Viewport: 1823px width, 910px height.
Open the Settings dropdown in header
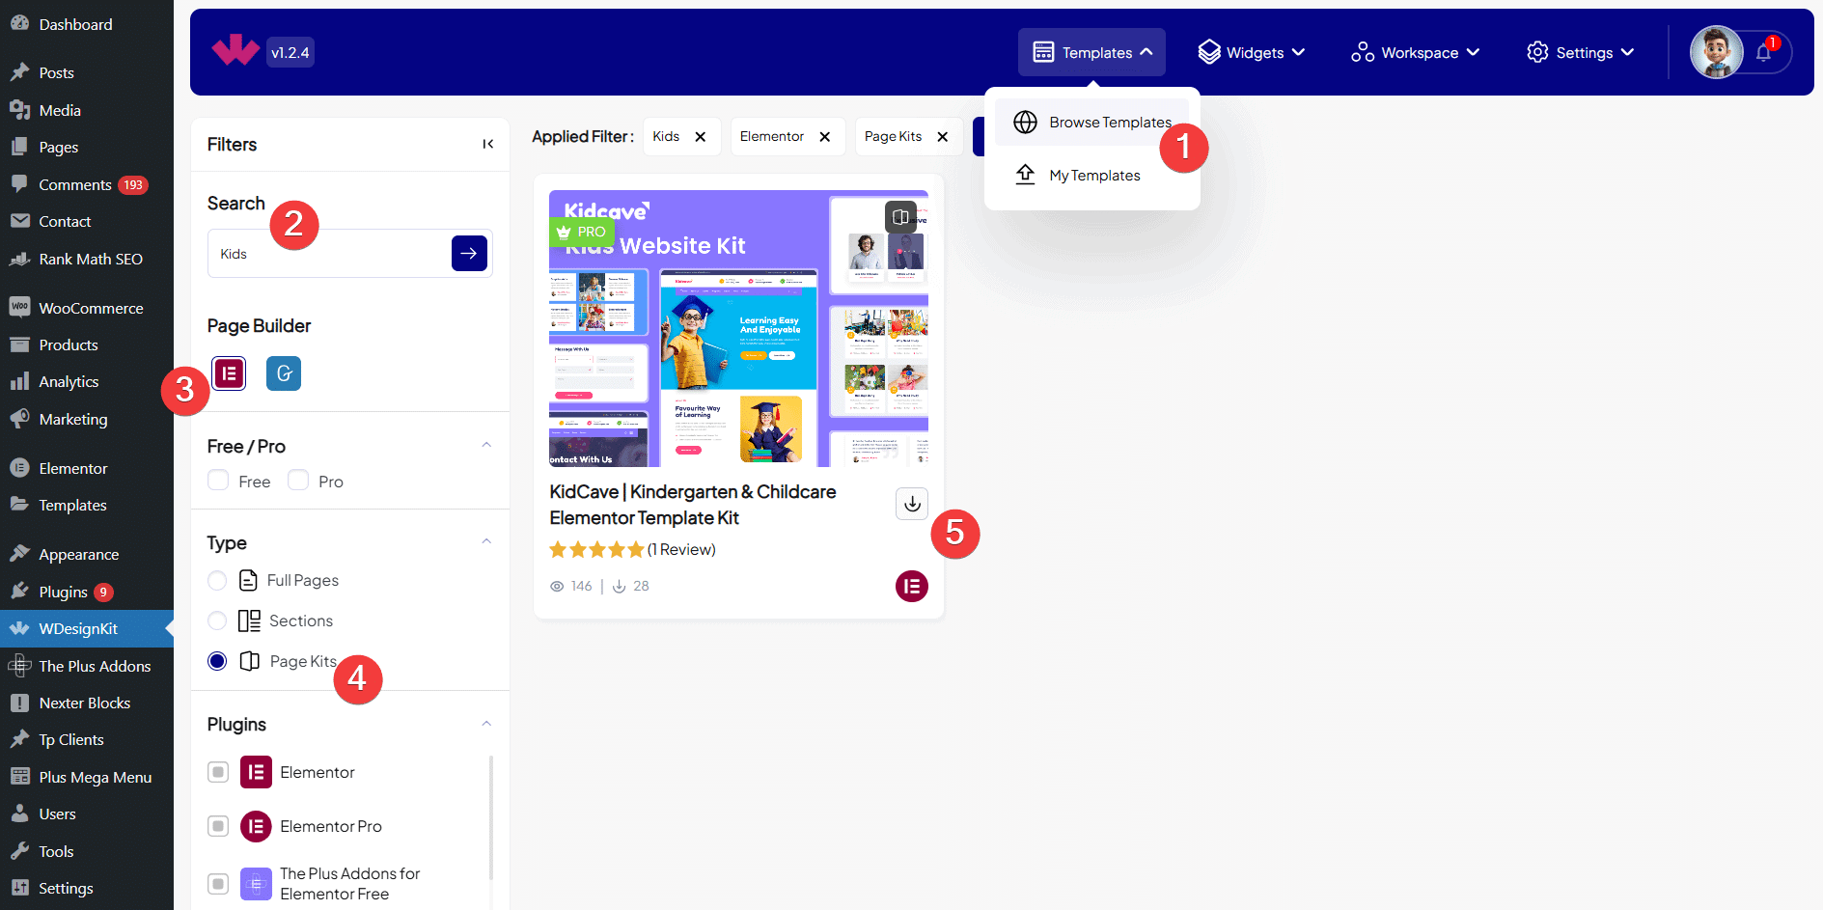1580,52
